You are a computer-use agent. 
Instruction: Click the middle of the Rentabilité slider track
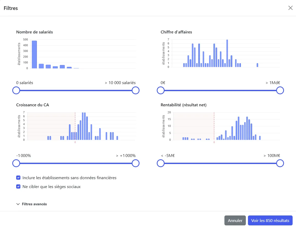(x=220, y=163)
